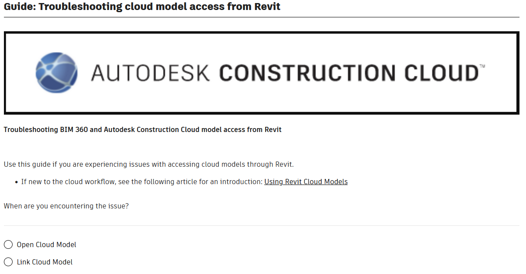Select the Link Cloud Model radio button

[x=8, y=262]
